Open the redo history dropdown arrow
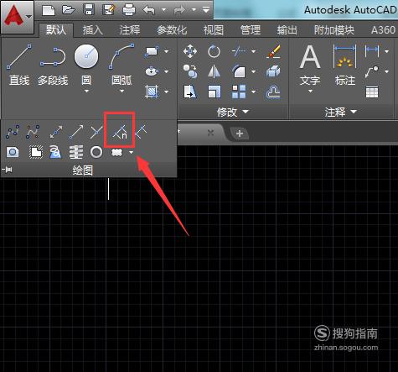This screenshot has height=372, width=398. 194,10
